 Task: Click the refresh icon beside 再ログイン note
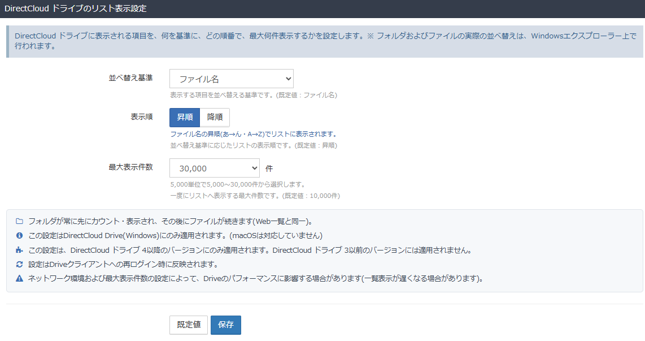(19, 265)
